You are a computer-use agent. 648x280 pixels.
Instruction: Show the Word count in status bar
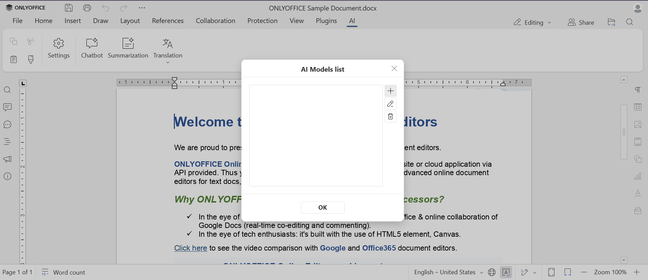pos(63,272)
